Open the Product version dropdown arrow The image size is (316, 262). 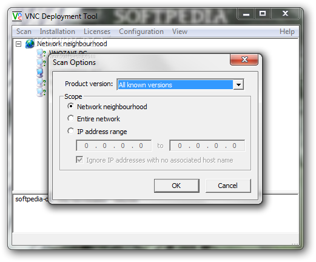point(238,85)
